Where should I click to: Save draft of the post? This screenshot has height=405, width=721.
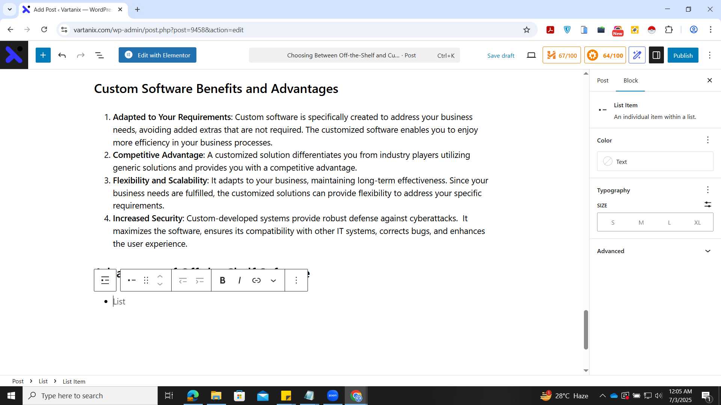(501, 55)
